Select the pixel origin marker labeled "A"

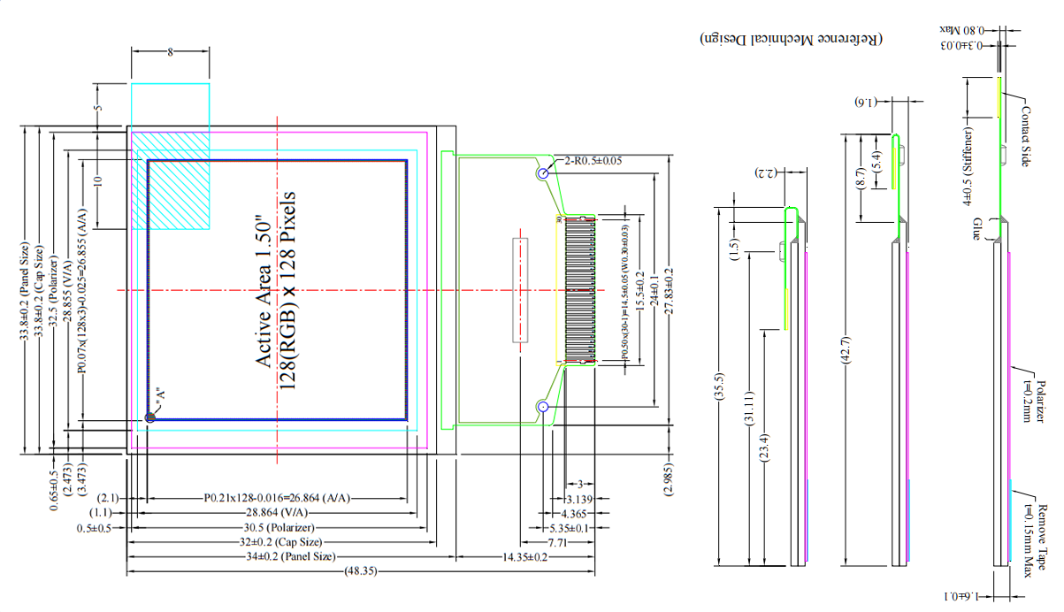[149, 417]
